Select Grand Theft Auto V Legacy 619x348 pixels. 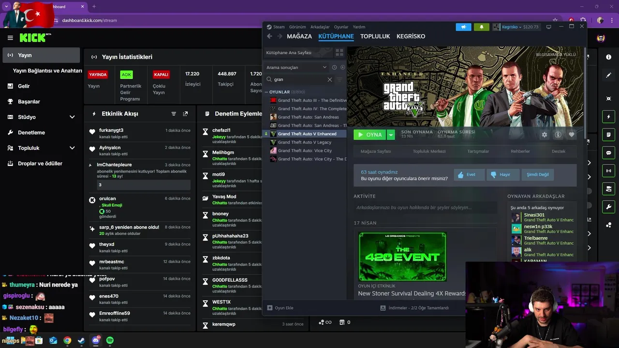tap(305, 142)
